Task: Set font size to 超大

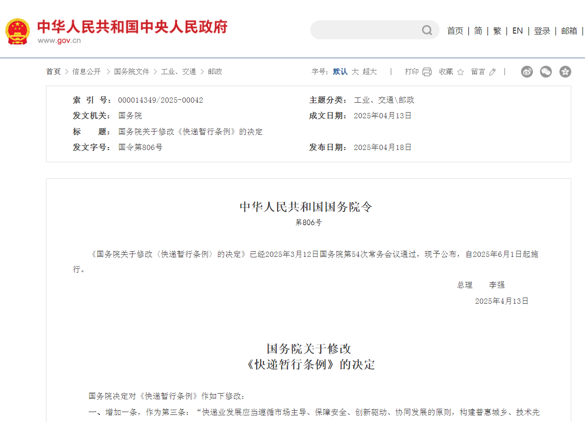Action: pyautogui.click(x=369, y=71)
